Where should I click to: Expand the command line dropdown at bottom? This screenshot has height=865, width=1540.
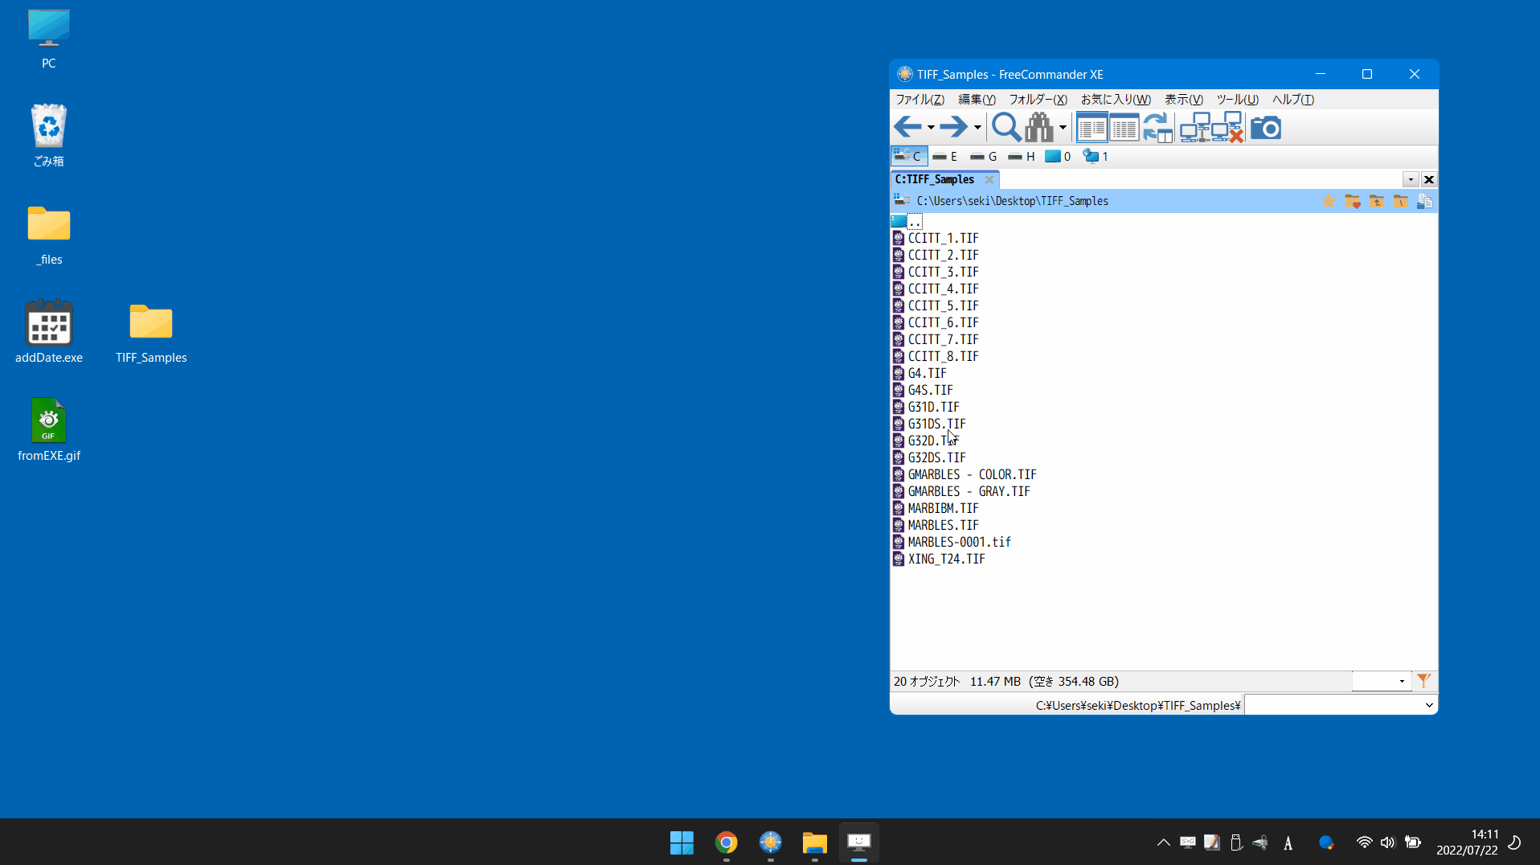(x=1428, y=705)
